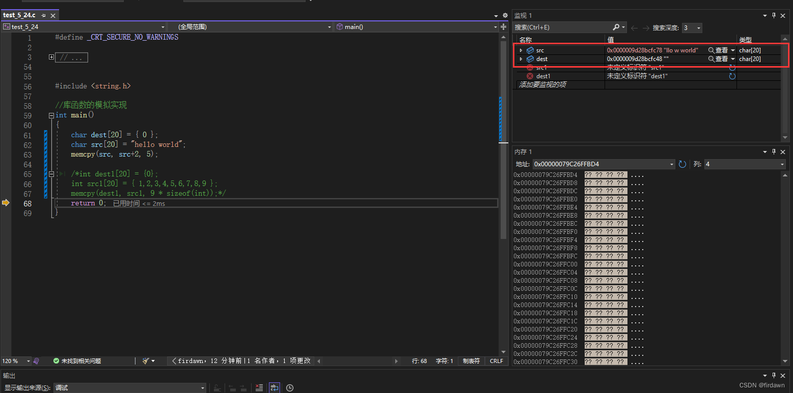Open the (全局范围) scope dropdown
The image size is (793, 393).
pyautogui.click(x=329, y=27)
